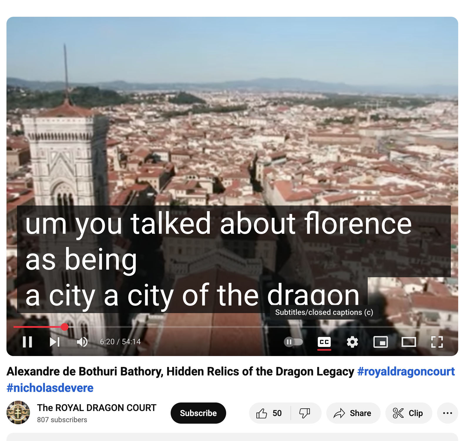
Task: Open The ROYAL DRAGON COURT channel name
Action: tap(97, 408)
